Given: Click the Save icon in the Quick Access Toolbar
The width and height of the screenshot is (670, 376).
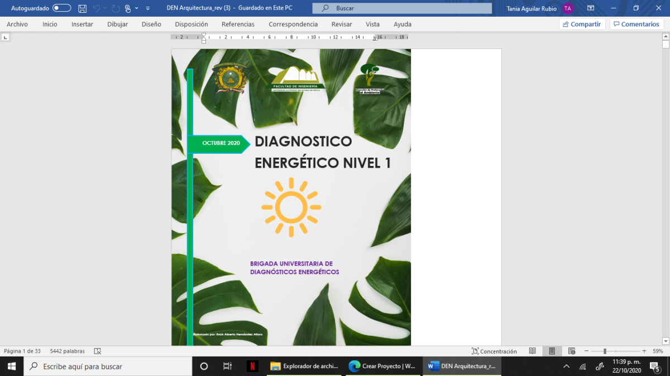Looking at the screenshot, I should (x=82, y=8).
